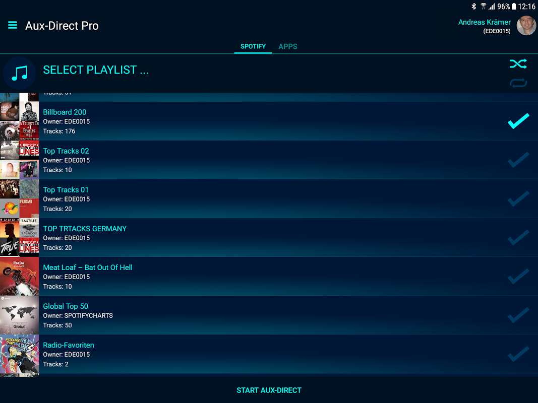Screen dimensions: 538x403
Task: Tap the (EDE0015) user ID text
Action: [497, 31]
